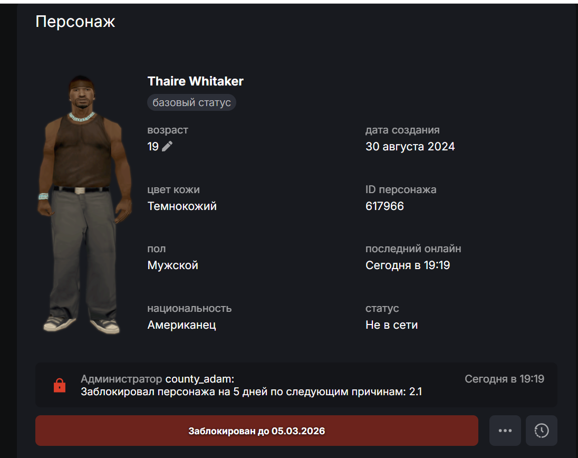The height and width of the screenshot is (458, 578).
Task: Click the ban timestamp in the notice
Action: tap(504, 379)
